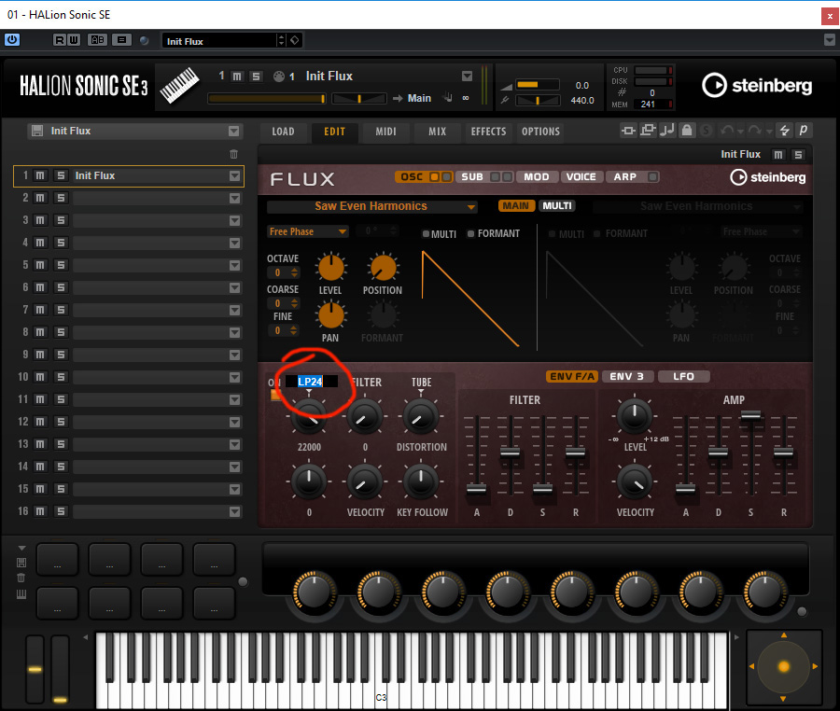Mute slot 2 in the rack
Image resolution: width=840 pixels, height=711 pixels.
pyautogui.click(x=40, y=198)
